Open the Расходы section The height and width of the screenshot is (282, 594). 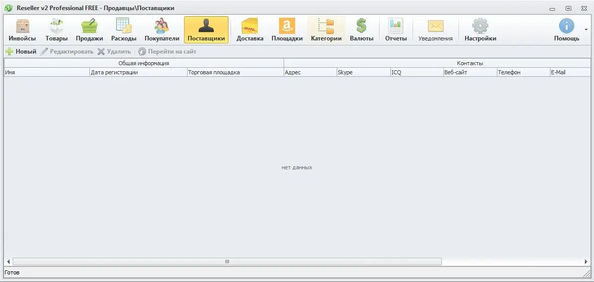[x=124, y=30]
